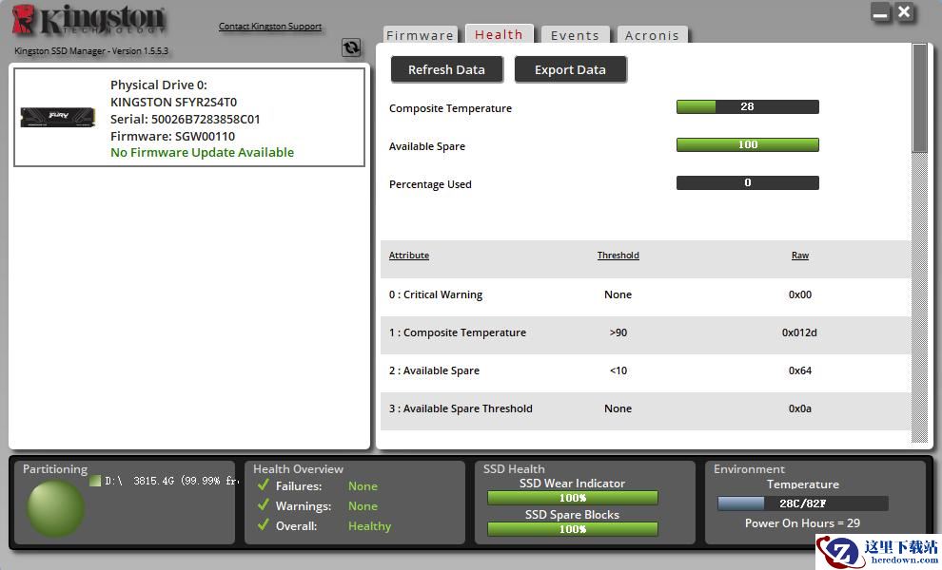Click the Kingston logo

pos(88,20)
